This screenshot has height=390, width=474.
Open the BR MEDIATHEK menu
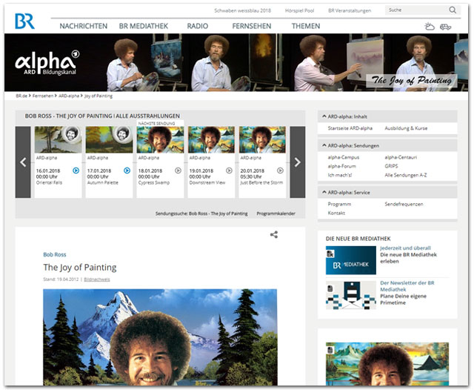pos(143,26)
